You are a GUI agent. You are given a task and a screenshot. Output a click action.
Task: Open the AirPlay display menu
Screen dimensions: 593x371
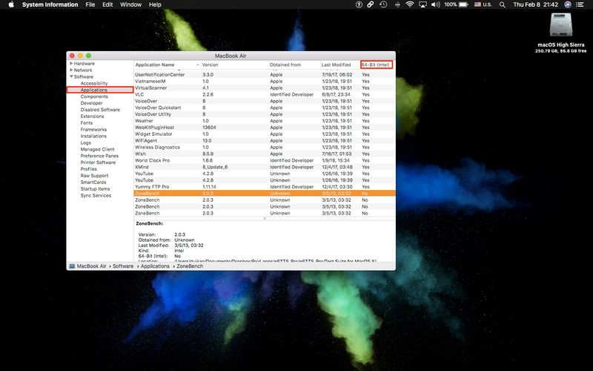coord(423,4)
